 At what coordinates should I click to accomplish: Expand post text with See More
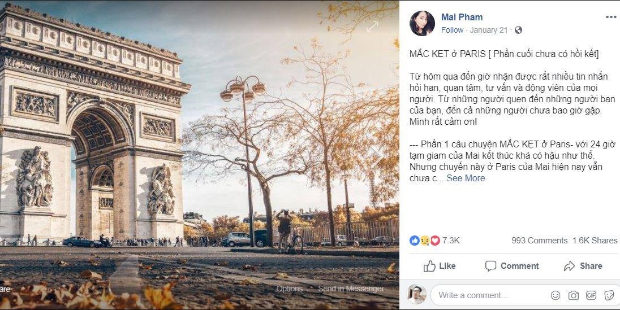(466, 178)
